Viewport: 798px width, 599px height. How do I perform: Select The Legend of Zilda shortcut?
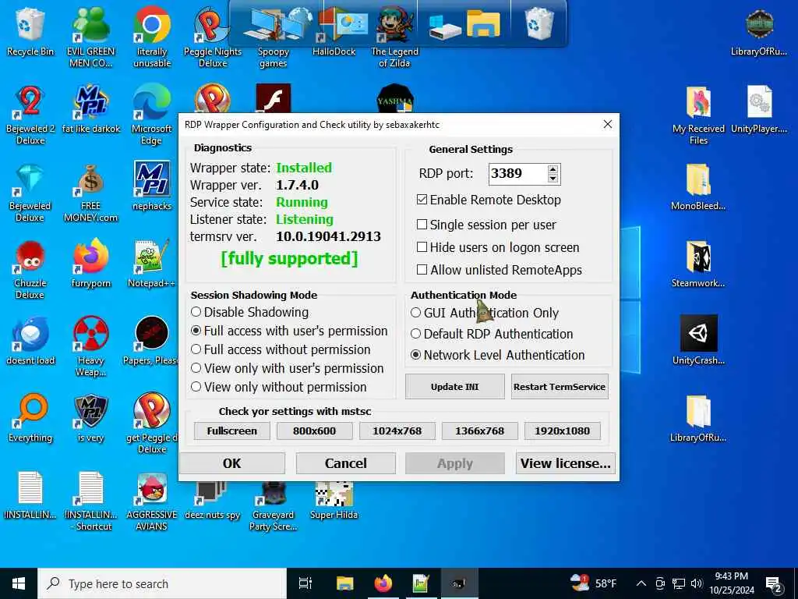[x=395, y=37]
